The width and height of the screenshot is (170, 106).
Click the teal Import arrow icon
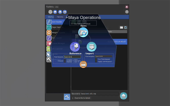(x=92, y=47)
